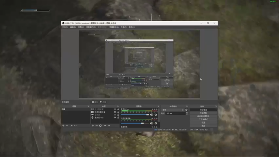Image resolution: width=279 pixels, height=157 pixels.
Task: Click the LIVE streaming status icon
Action: coord(156,129)
